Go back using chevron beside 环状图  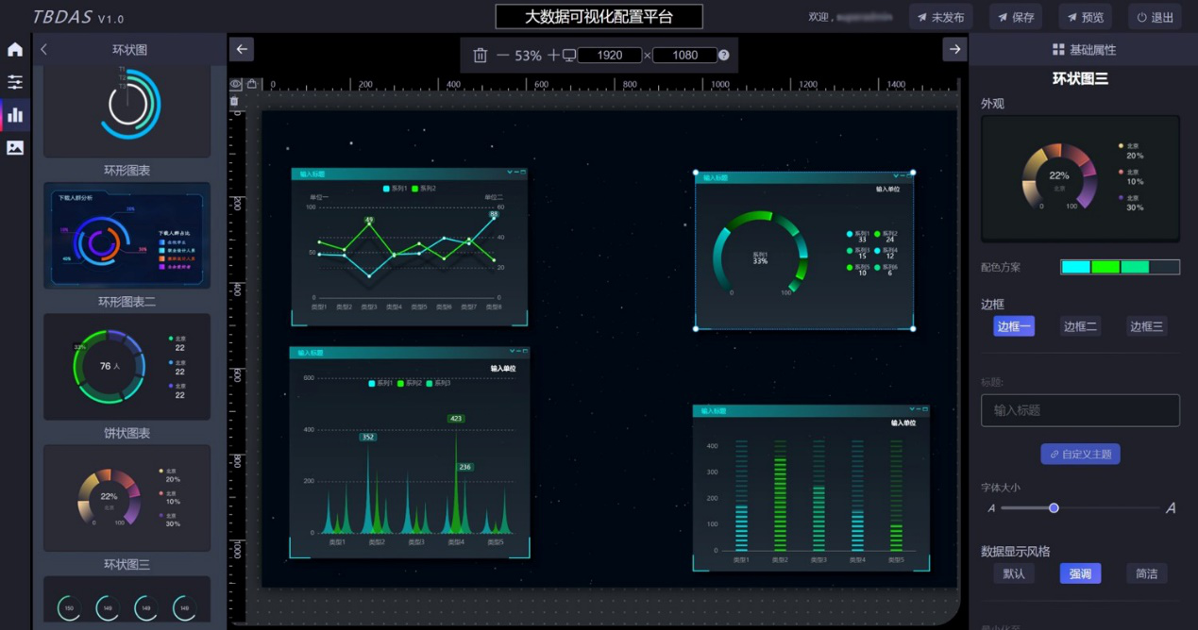tap(43, 50)
